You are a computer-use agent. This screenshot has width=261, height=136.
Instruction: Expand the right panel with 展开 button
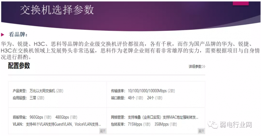(201, 131)
